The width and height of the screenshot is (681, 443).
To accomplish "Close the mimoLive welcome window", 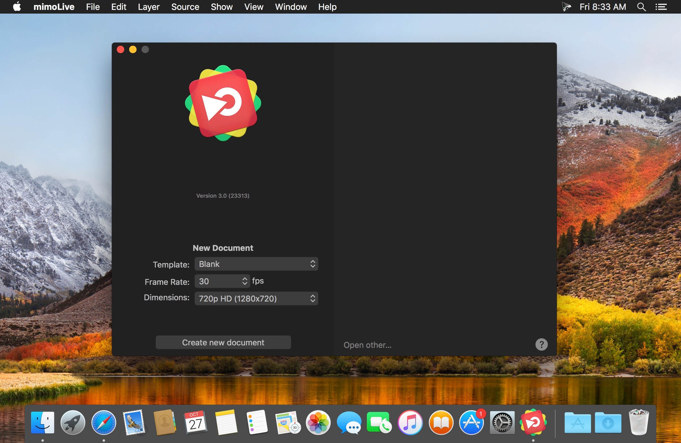I will click(x=121, y=49).
